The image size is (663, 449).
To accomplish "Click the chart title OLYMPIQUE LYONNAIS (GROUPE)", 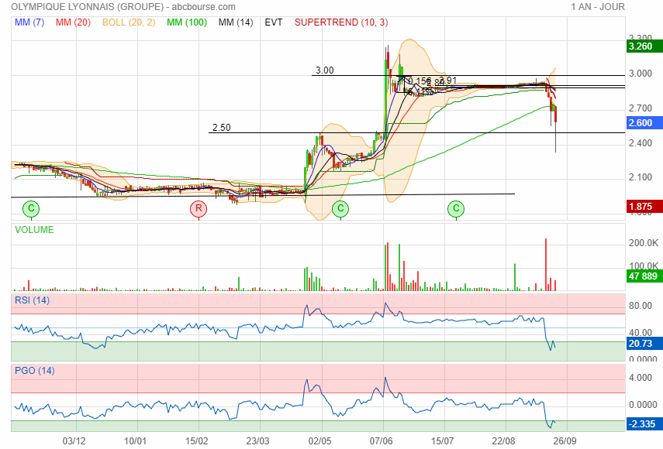I will pyautogui.click(x=87, y=7).
